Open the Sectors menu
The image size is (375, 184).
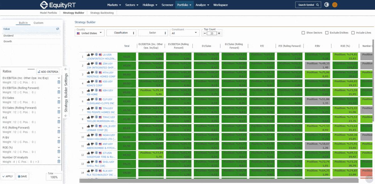(132, 5)
